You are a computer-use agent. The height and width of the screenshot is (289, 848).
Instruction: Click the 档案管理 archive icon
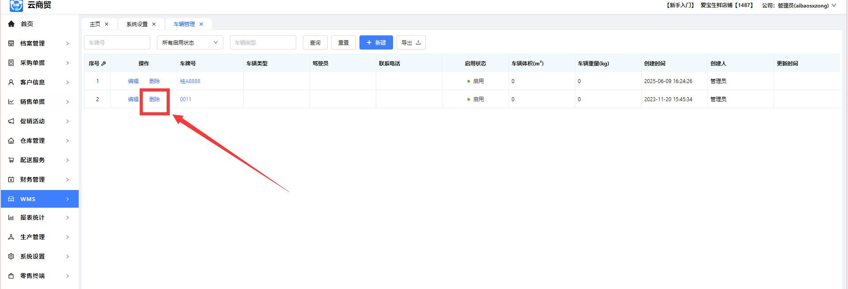(11, 43)
